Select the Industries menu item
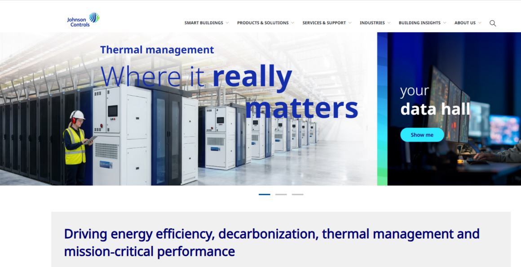The height and width of the screenshot is (267, 521). point(372,23)
